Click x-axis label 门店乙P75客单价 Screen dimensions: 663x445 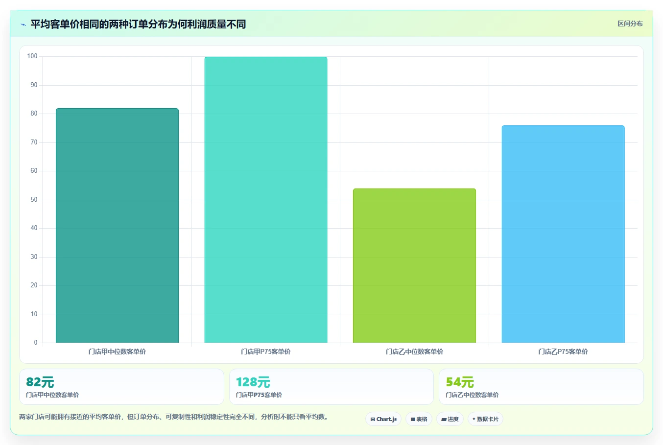click(x=563, y=351)
